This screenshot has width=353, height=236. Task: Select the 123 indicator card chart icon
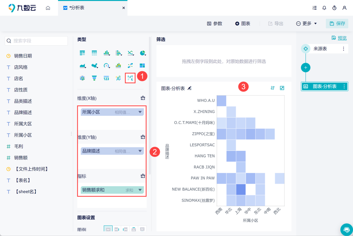click(106, 78)
